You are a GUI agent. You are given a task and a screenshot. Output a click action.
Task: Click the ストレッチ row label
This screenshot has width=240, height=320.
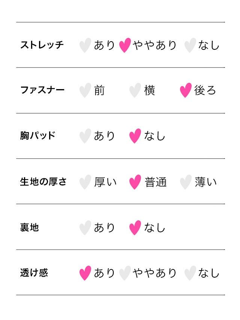point(42,45)
